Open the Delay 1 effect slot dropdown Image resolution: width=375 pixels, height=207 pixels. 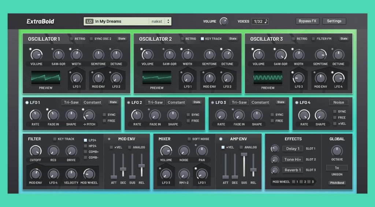pos(293,149)
